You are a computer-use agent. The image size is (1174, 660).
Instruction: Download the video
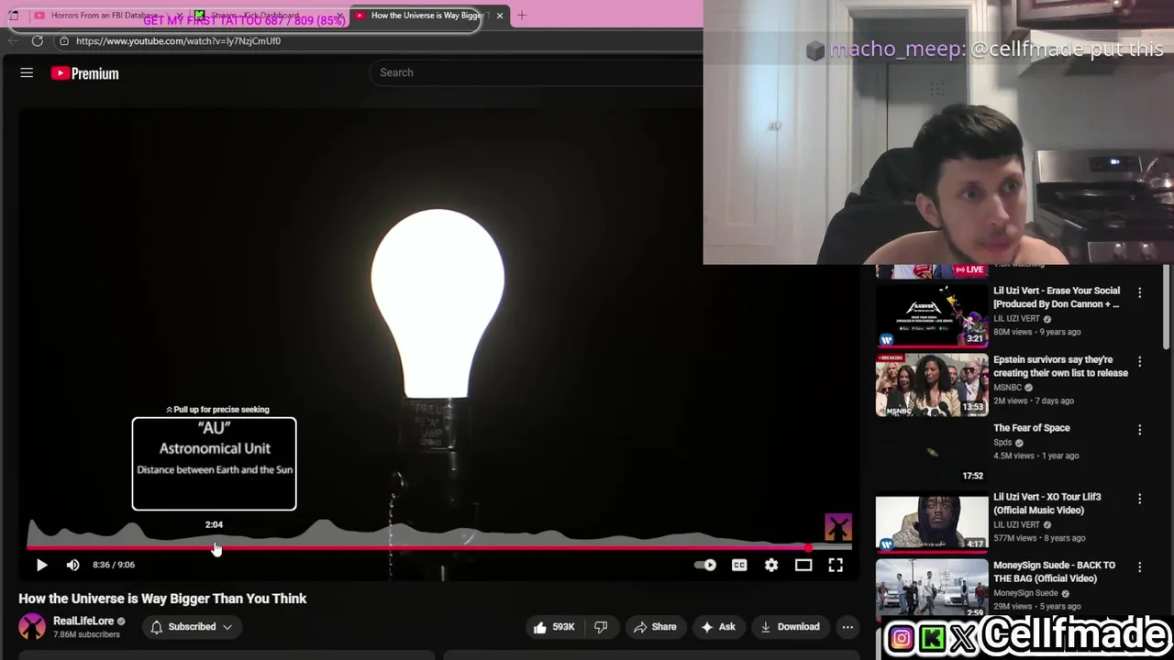(x=790, y=627)
